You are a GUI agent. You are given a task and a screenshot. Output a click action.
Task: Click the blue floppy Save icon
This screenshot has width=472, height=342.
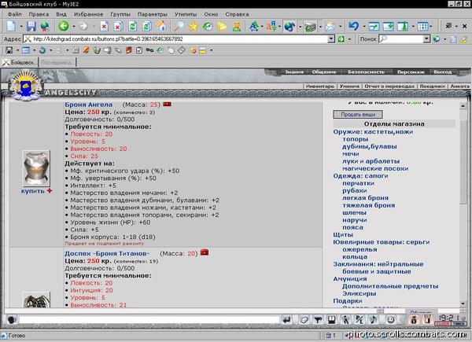pyautogui.click(x=31, y=27)
